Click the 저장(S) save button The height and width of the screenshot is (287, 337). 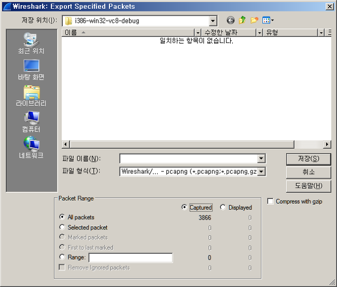(x=308, y=159)
